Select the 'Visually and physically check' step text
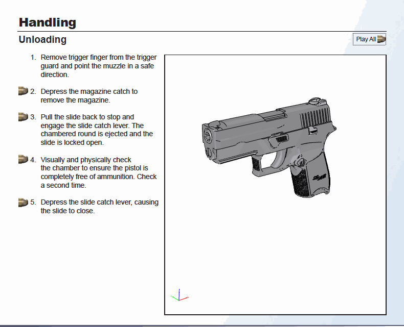This screenshot has width=404, height=327. pyautogui.click(x=98, y=172)
